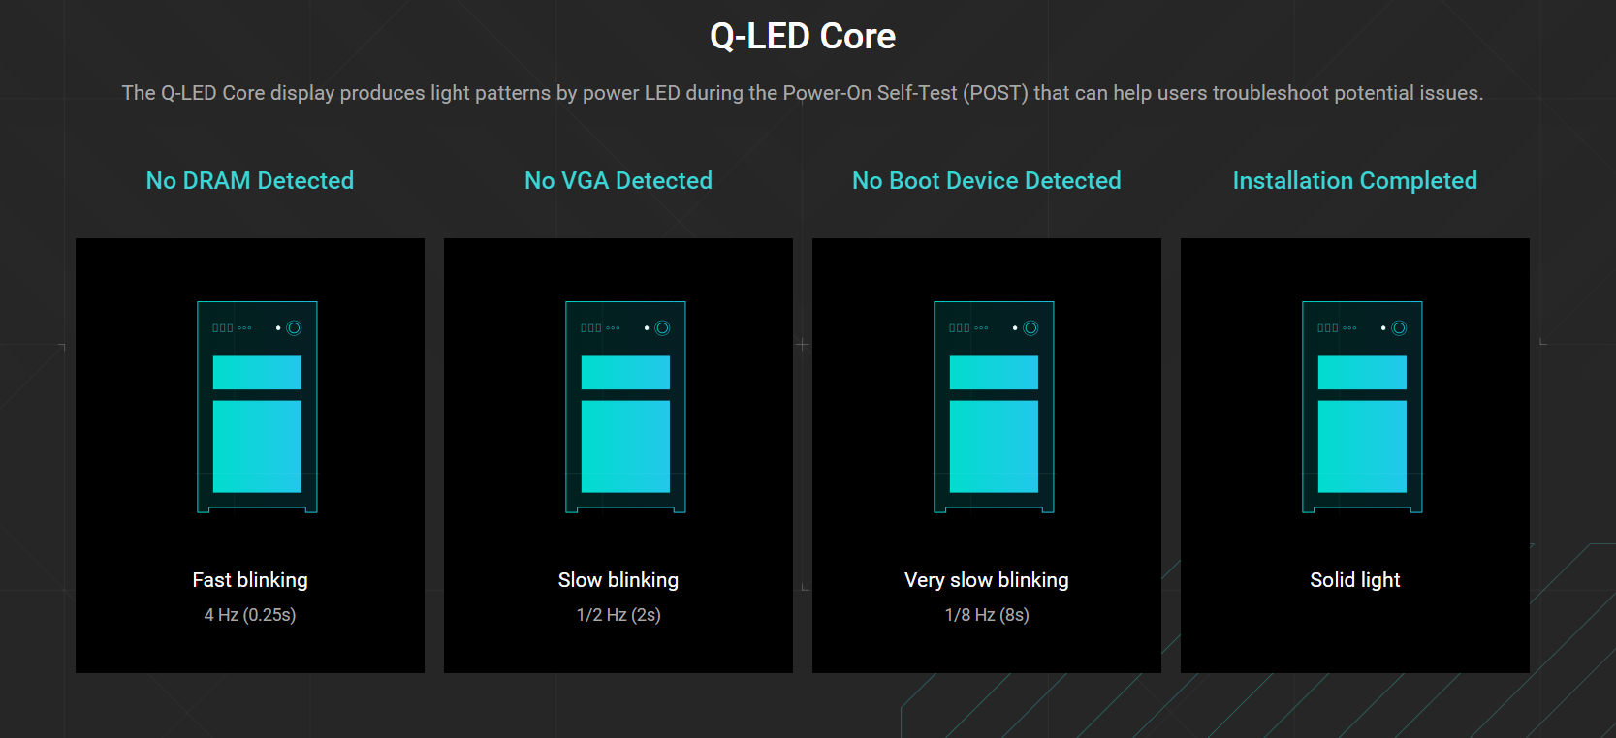Click the PC case icon under No VGA Detected
The image size is (1616, 738).
point(625,407)
